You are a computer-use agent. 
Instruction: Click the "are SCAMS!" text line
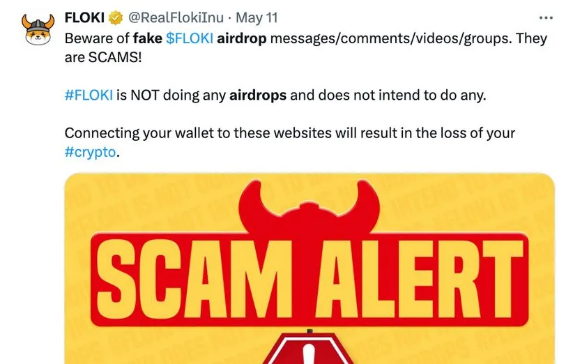tap(103, 57)
